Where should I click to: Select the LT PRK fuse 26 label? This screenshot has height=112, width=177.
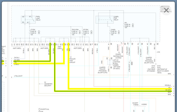[33, 32]
